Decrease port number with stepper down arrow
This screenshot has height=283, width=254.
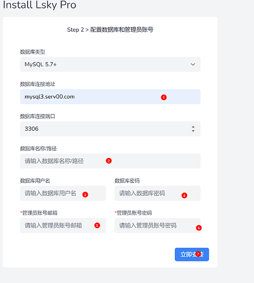click(x=193, y=131)
